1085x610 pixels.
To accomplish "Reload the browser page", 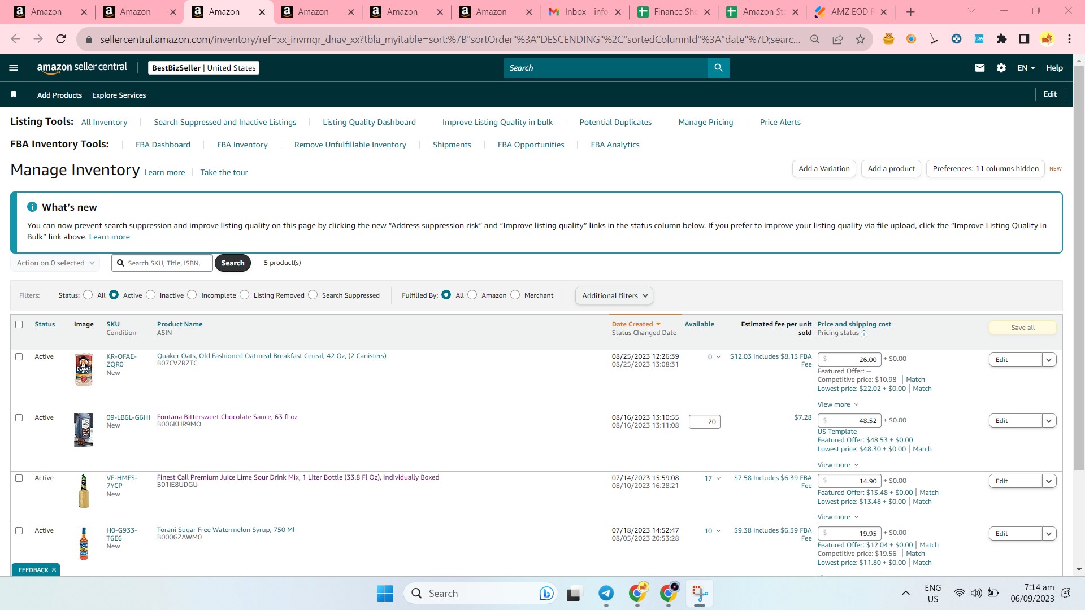I will (61, 39).
